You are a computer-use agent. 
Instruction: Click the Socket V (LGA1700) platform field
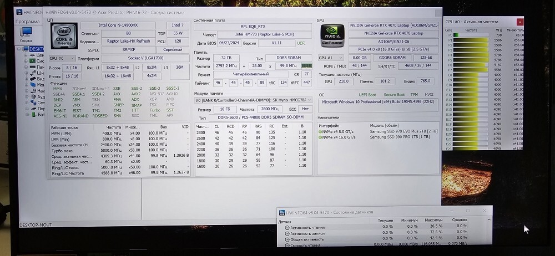(x=145, y=58)
